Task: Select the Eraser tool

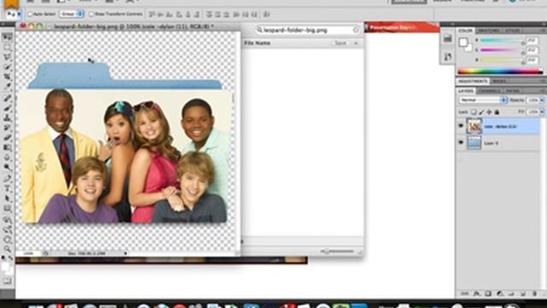Action: click(8, 138)
